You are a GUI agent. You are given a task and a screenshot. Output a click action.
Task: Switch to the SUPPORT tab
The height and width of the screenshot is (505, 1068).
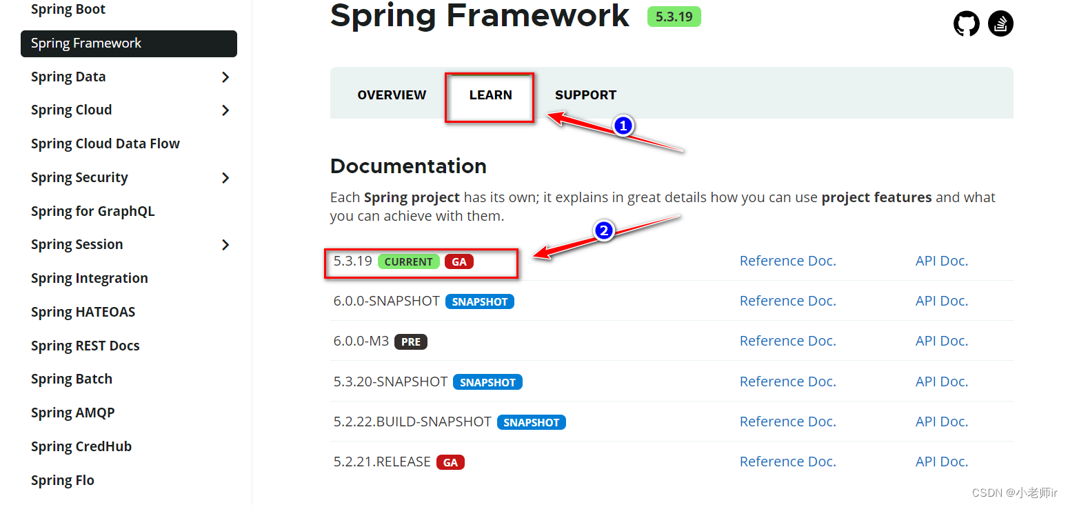585,95
